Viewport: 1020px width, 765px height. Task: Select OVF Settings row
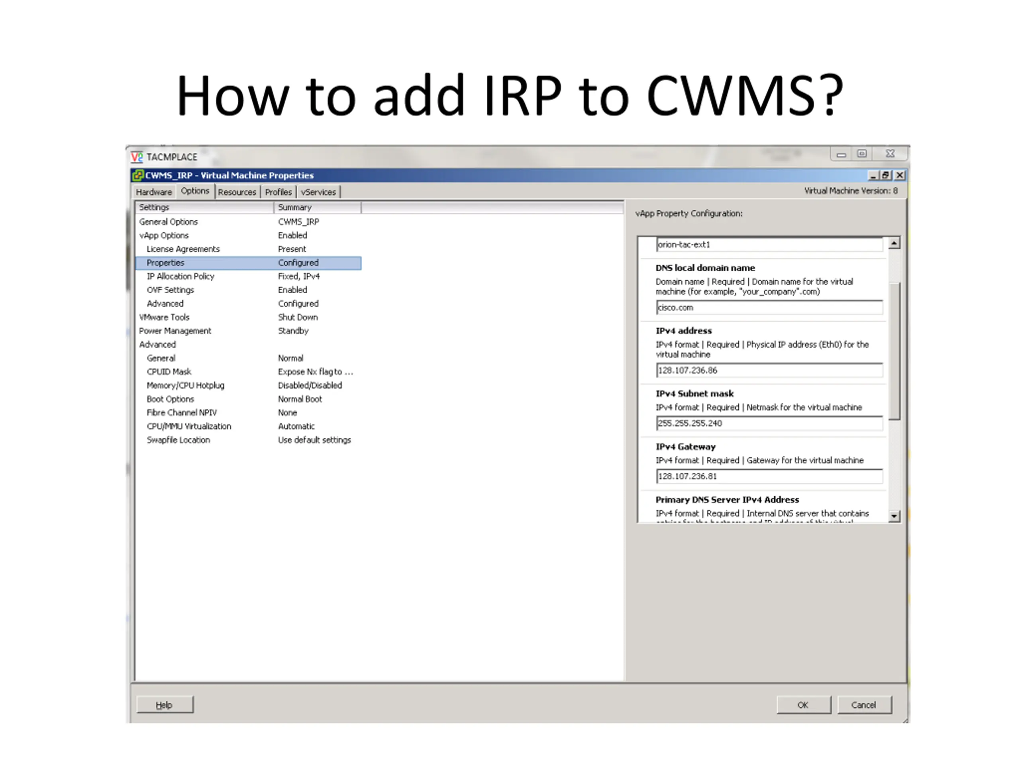pos(170,290)
